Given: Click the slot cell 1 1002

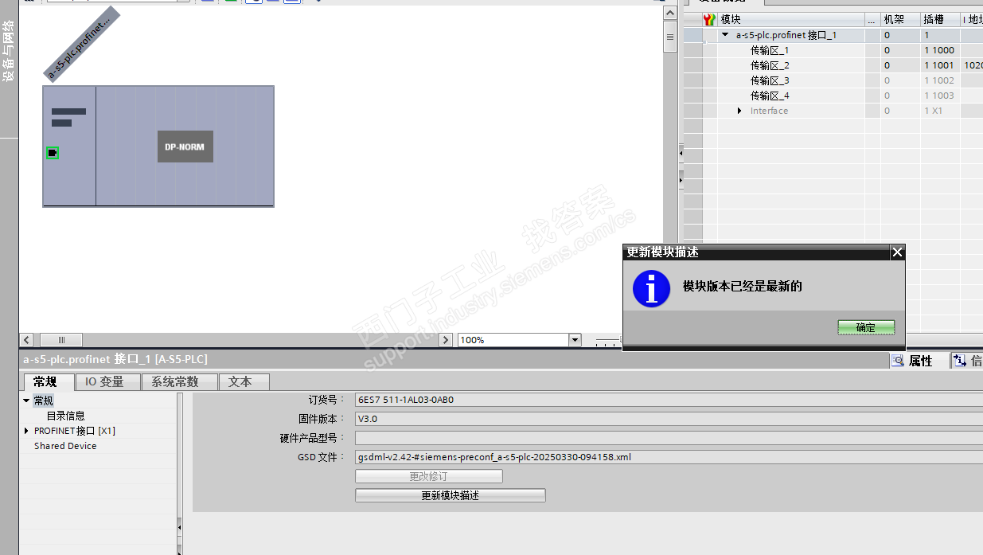Looking at the screenshot, I should 939,80.
